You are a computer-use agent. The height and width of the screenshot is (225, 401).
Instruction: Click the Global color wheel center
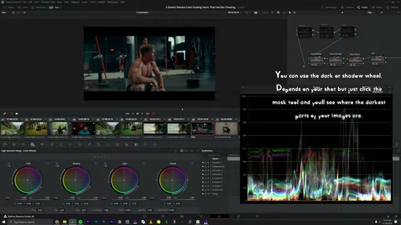click(x=172, y=180)
